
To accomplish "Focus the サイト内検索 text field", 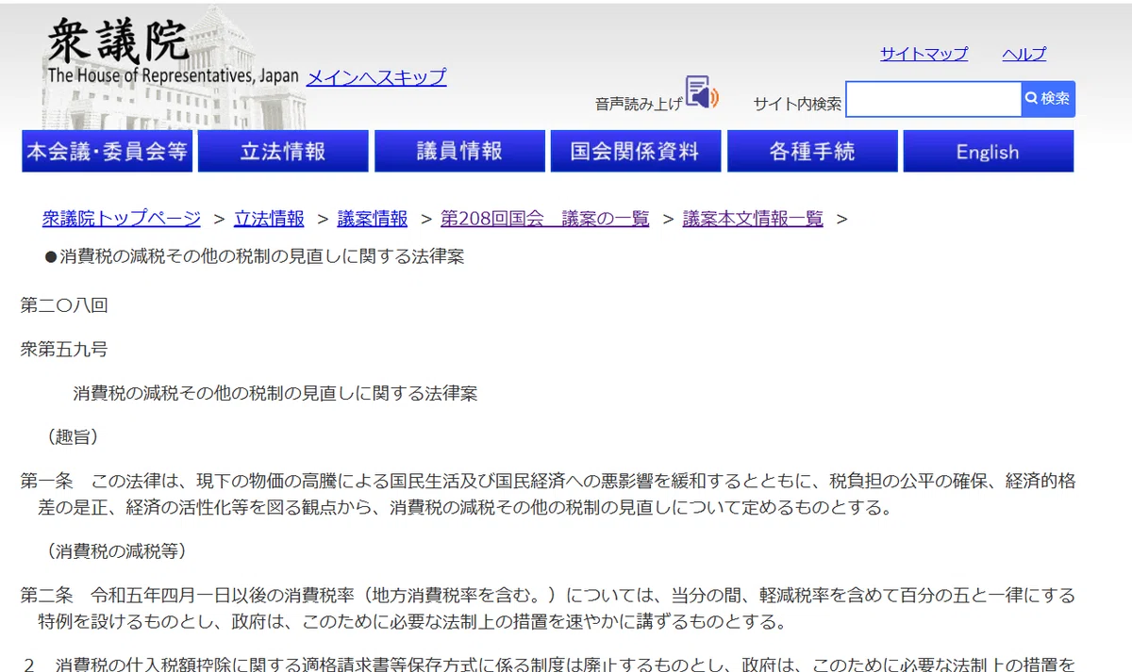I will (x=934, y=99).
